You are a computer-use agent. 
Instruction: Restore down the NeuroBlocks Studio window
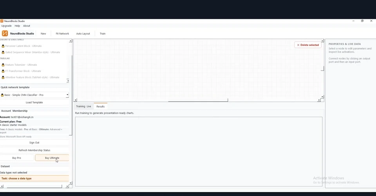(362, 21)
